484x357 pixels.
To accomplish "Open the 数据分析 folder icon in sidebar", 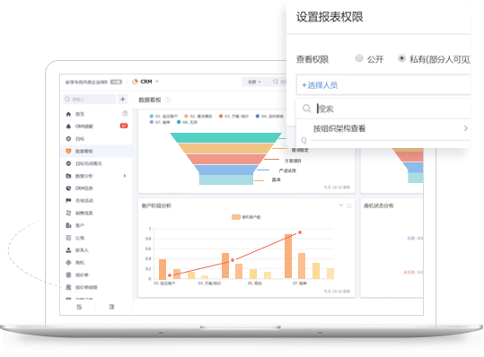I will pyautogui.click(x=68, y=176).
